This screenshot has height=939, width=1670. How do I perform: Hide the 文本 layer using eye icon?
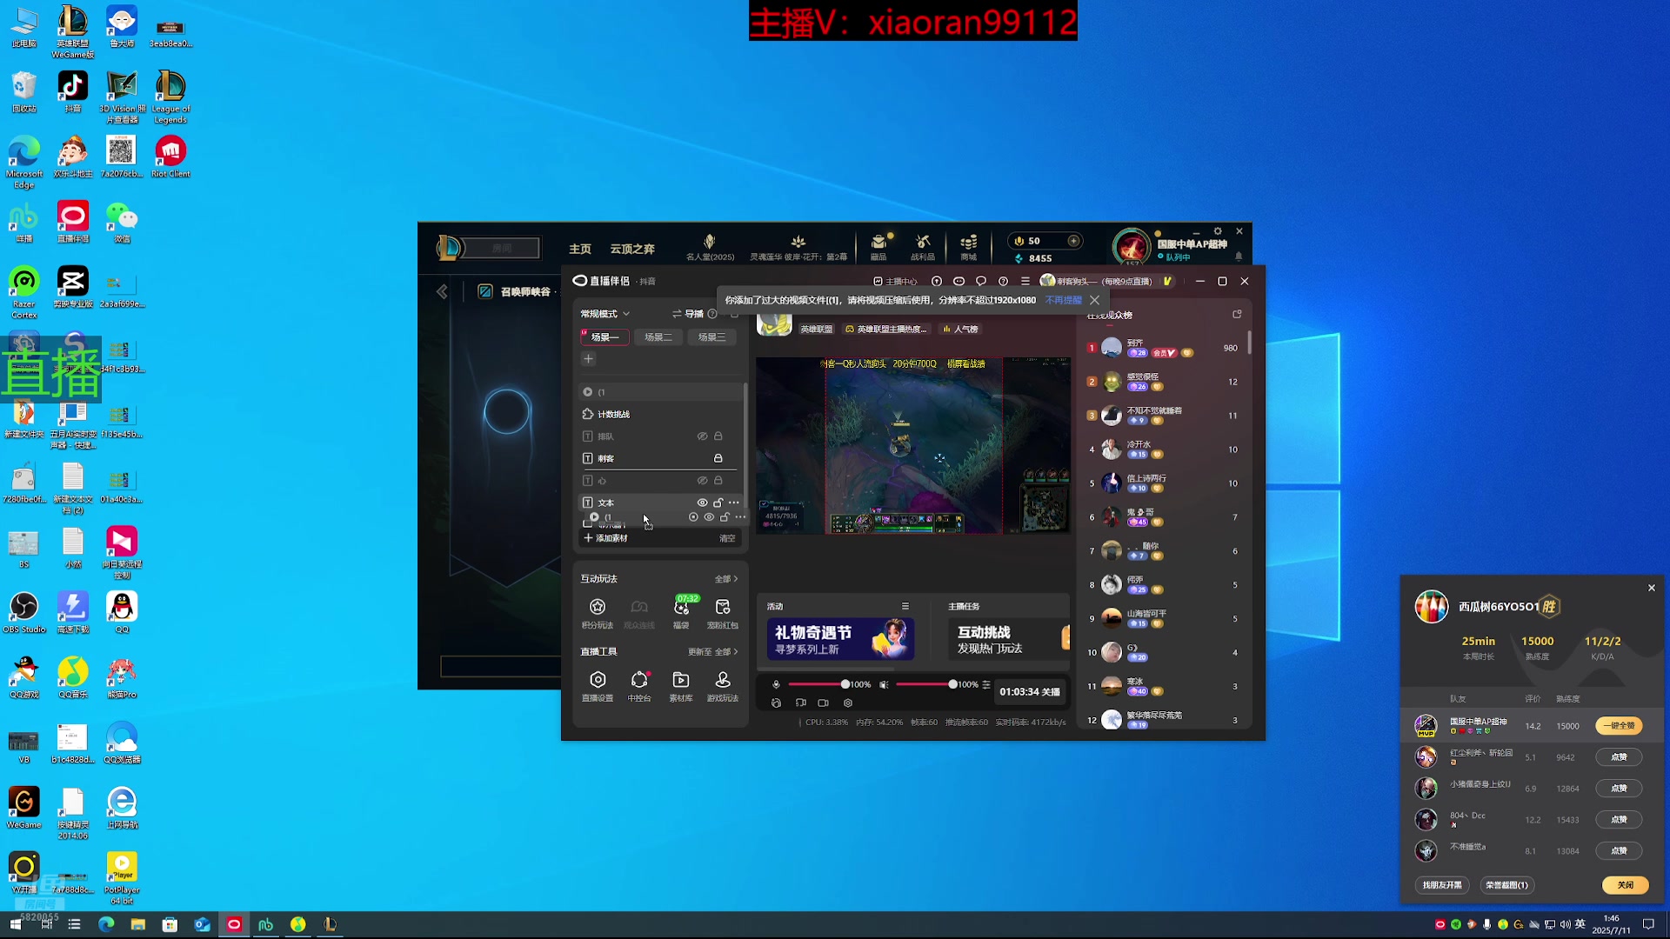tap(702, 503)
